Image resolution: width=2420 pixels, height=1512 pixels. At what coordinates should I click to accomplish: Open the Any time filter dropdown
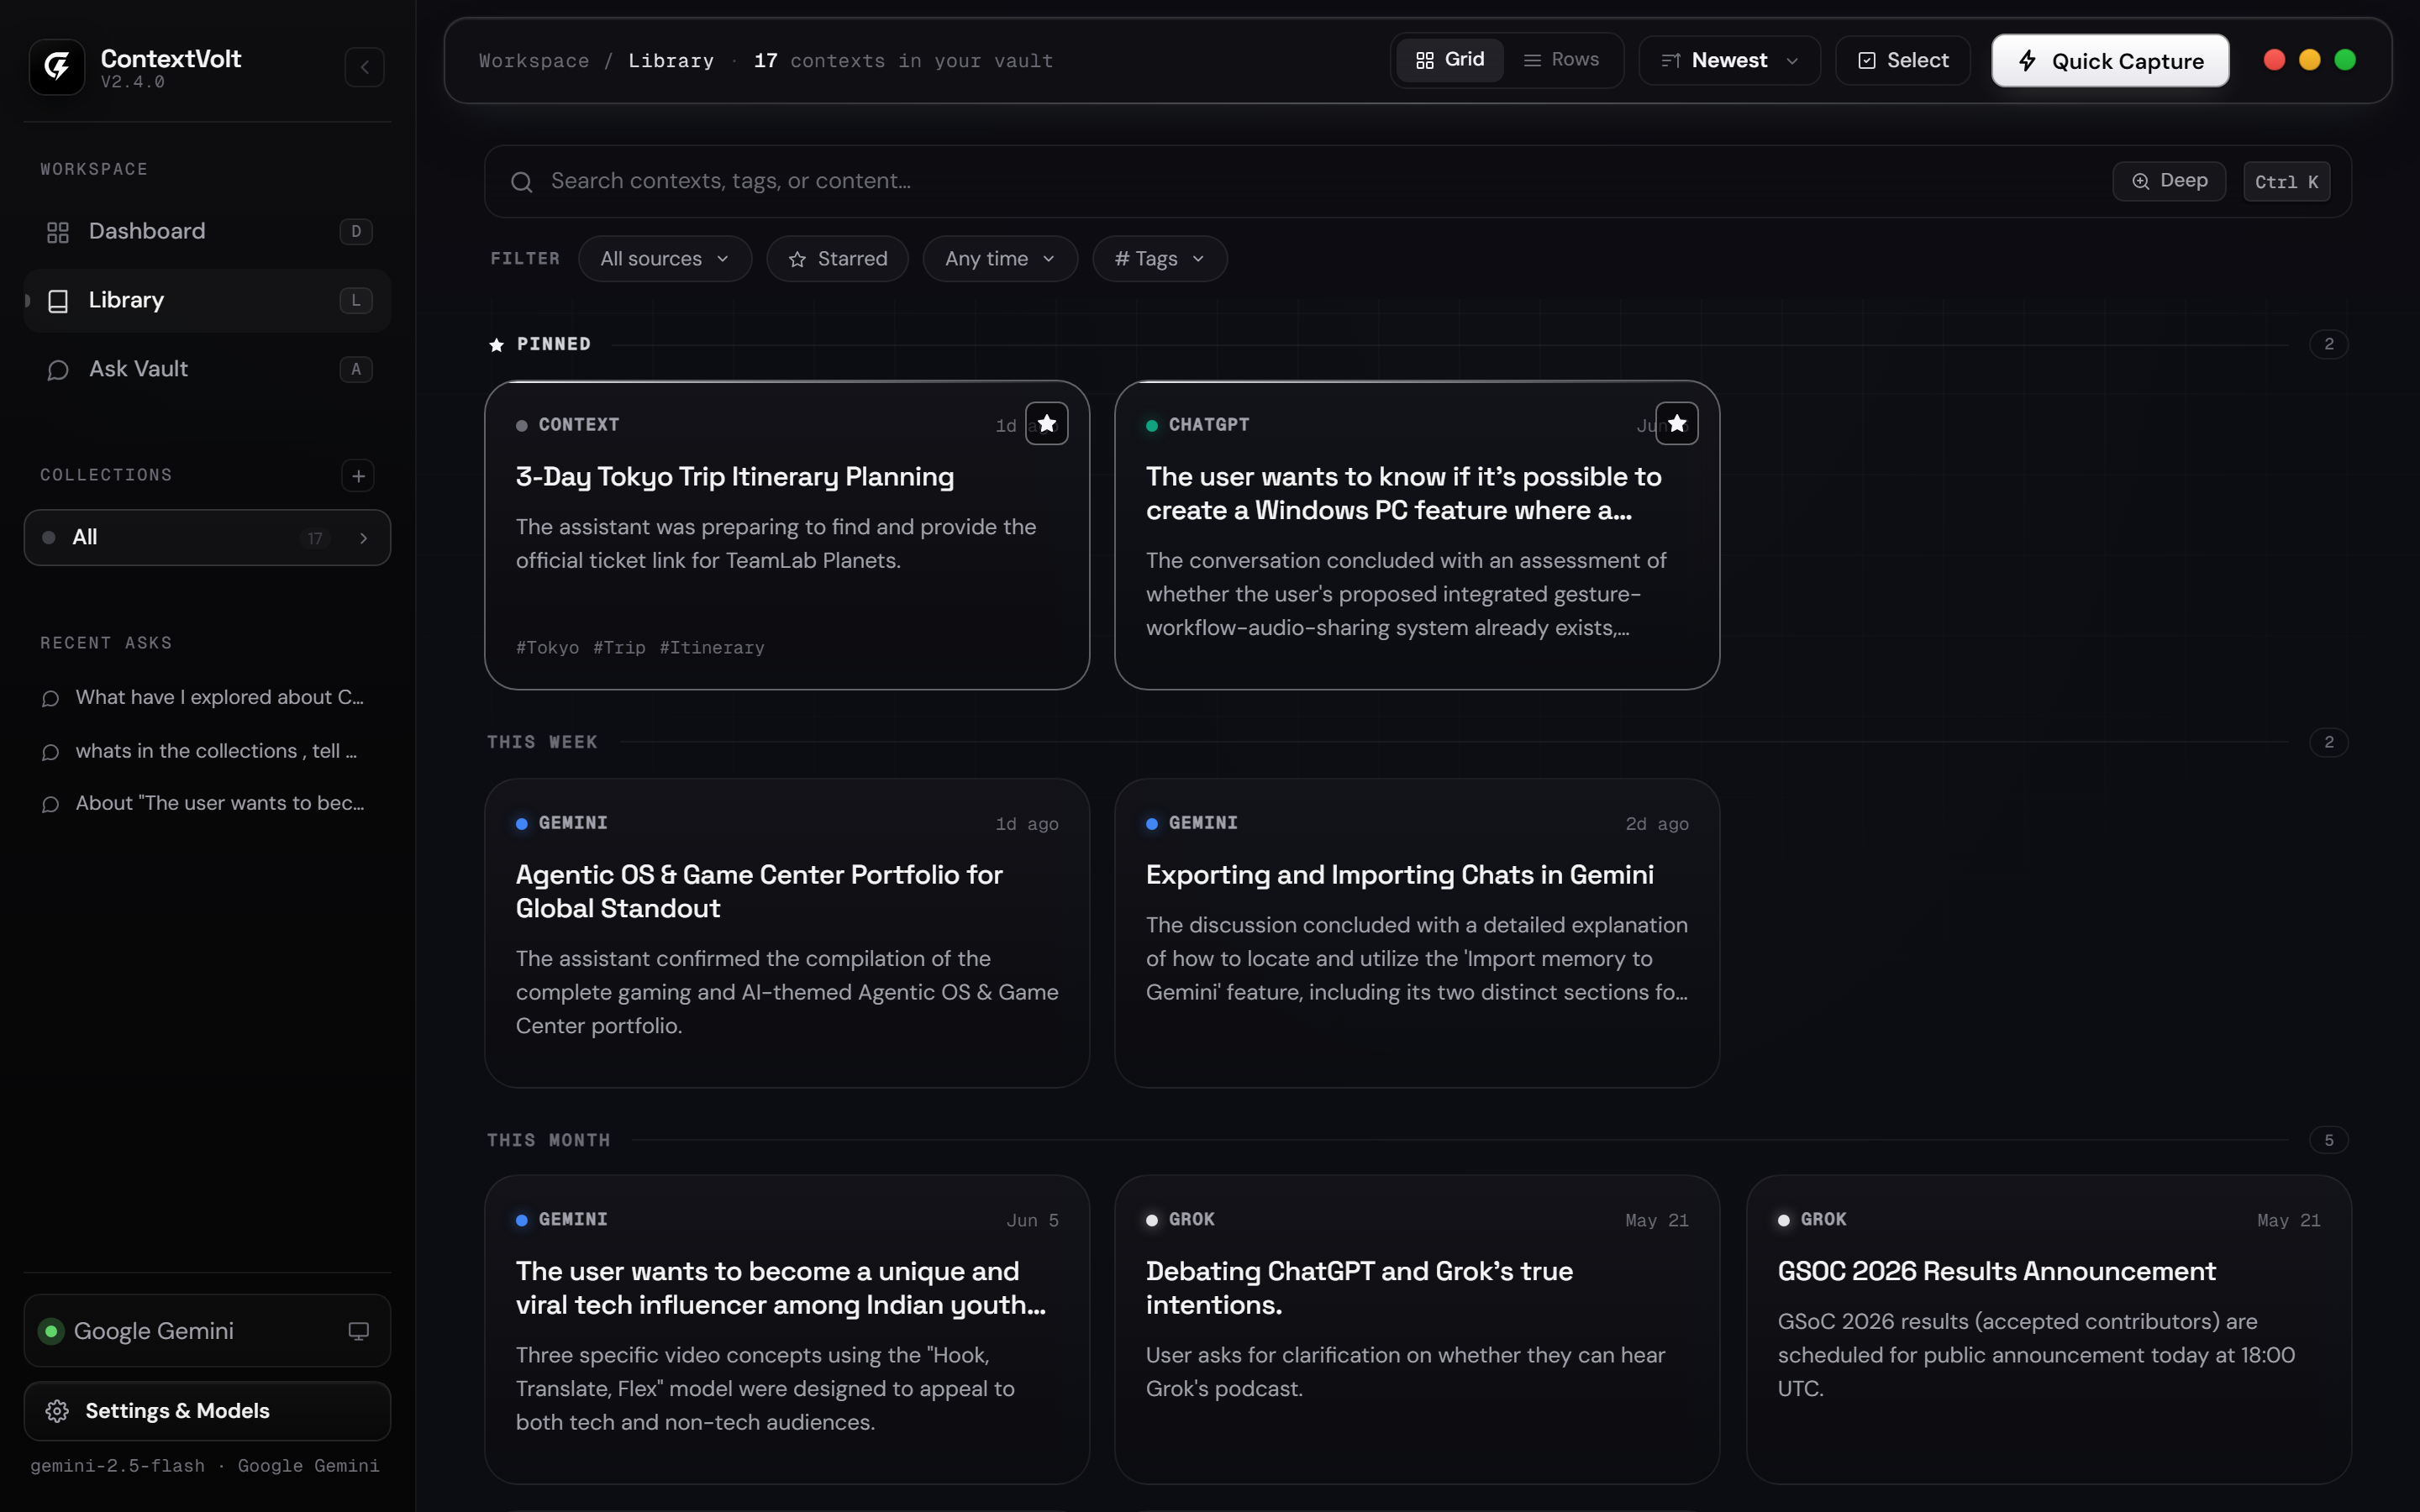point(1000,259)
